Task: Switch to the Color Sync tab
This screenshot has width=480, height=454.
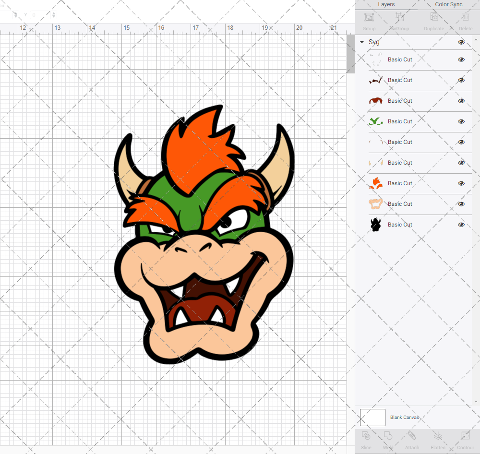Action: (x=448, y=4)
